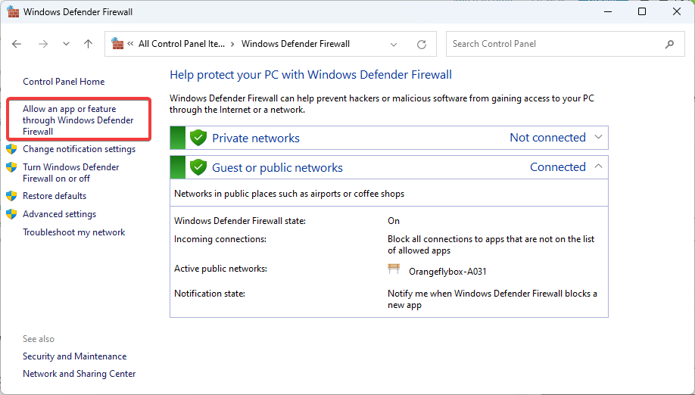Click the Forward navigation arrow
The image size is (695, 395).
click(x=43, y=44)
